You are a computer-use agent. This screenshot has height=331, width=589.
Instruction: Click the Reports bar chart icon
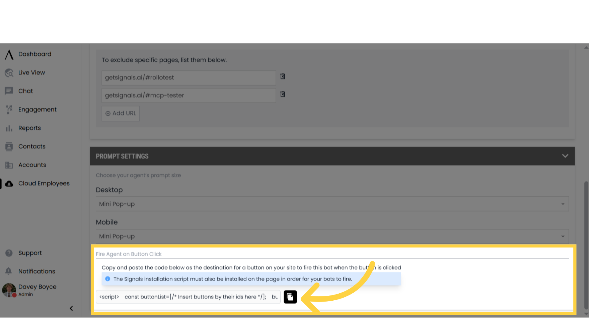coord(9,128)
